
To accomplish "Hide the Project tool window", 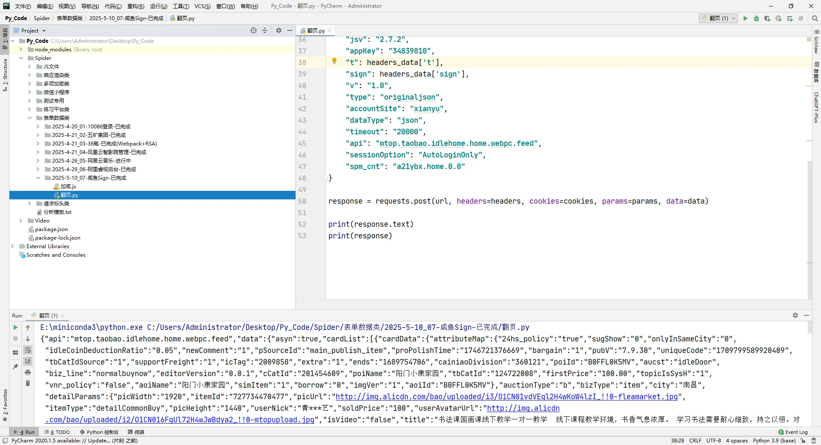I will (290, 30).
